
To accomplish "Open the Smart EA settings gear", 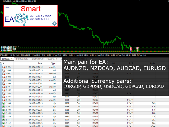I will point(54,23).
